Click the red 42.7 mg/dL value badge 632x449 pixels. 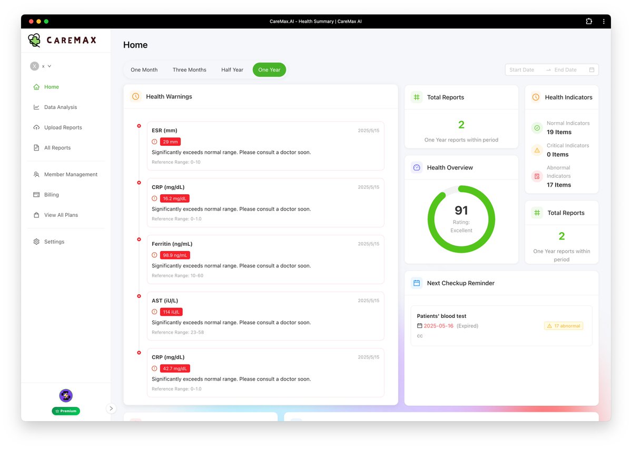[x=175, y=368]
